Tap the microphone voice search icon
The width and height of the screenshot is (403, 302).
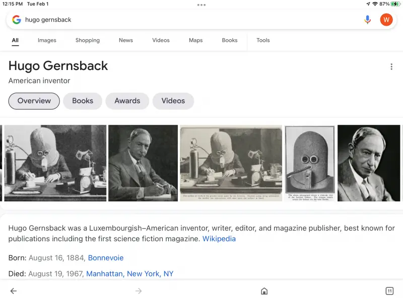point(368,20)
